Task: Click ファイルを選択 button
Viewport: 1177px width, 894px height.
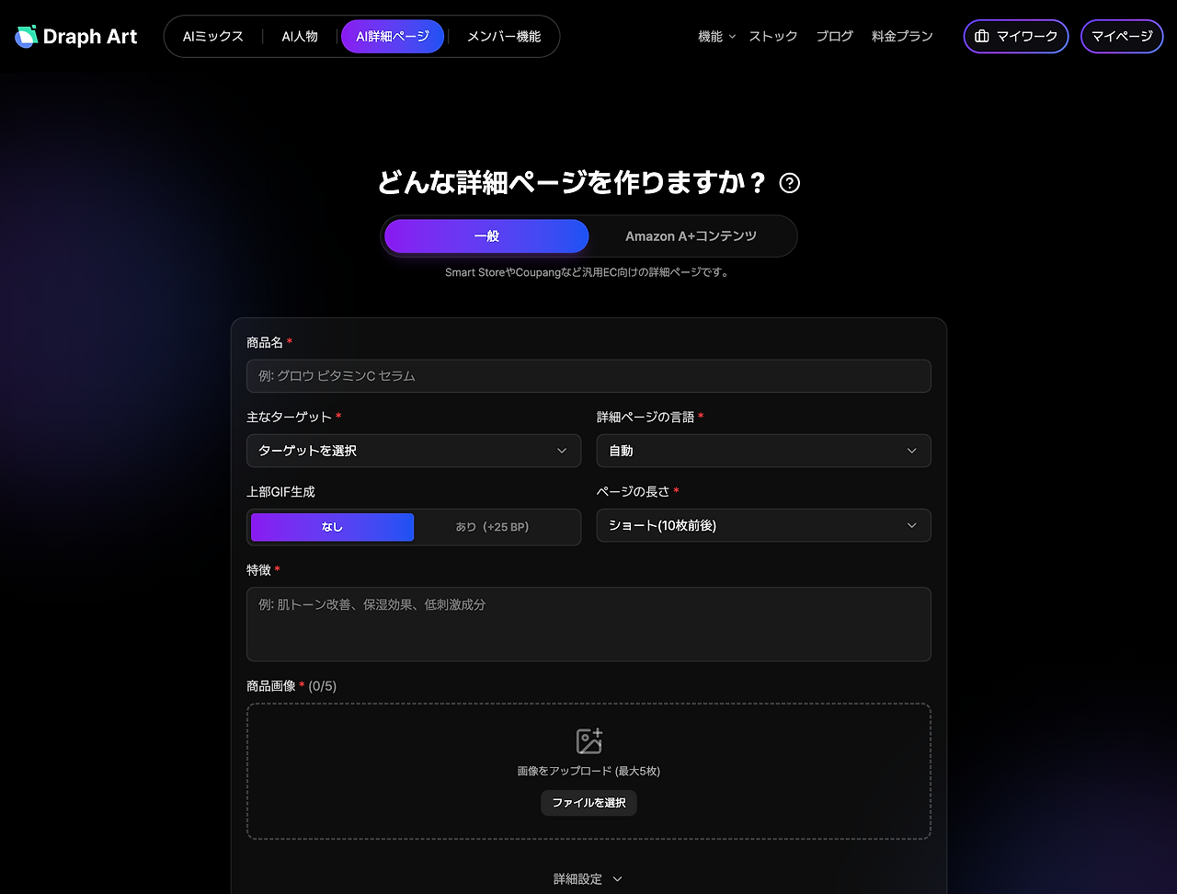Action: pos(588,803)
